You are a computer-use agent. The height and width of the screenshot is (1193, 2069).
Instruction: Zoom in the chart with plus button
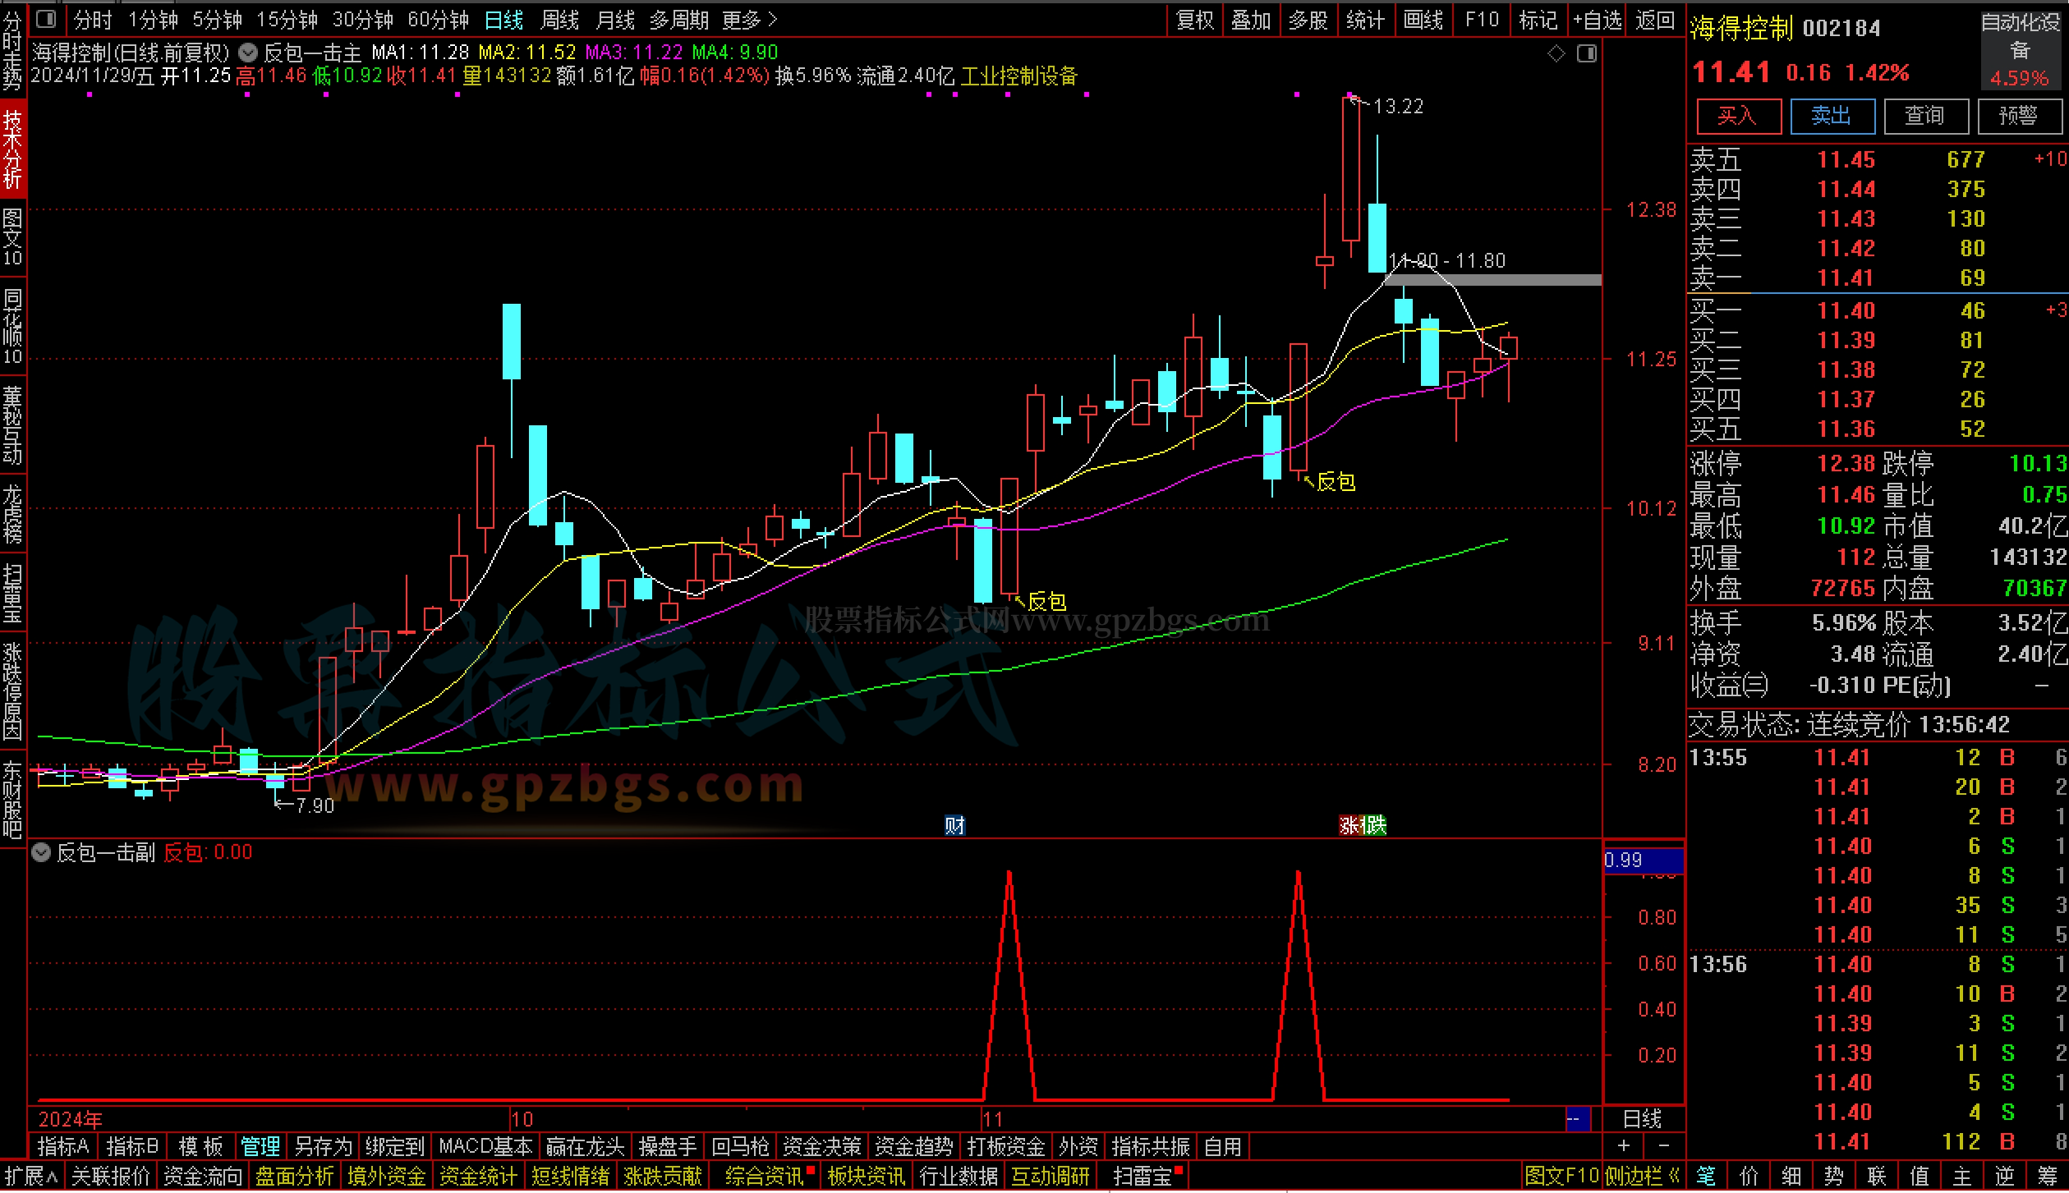pos(1623,1145)
